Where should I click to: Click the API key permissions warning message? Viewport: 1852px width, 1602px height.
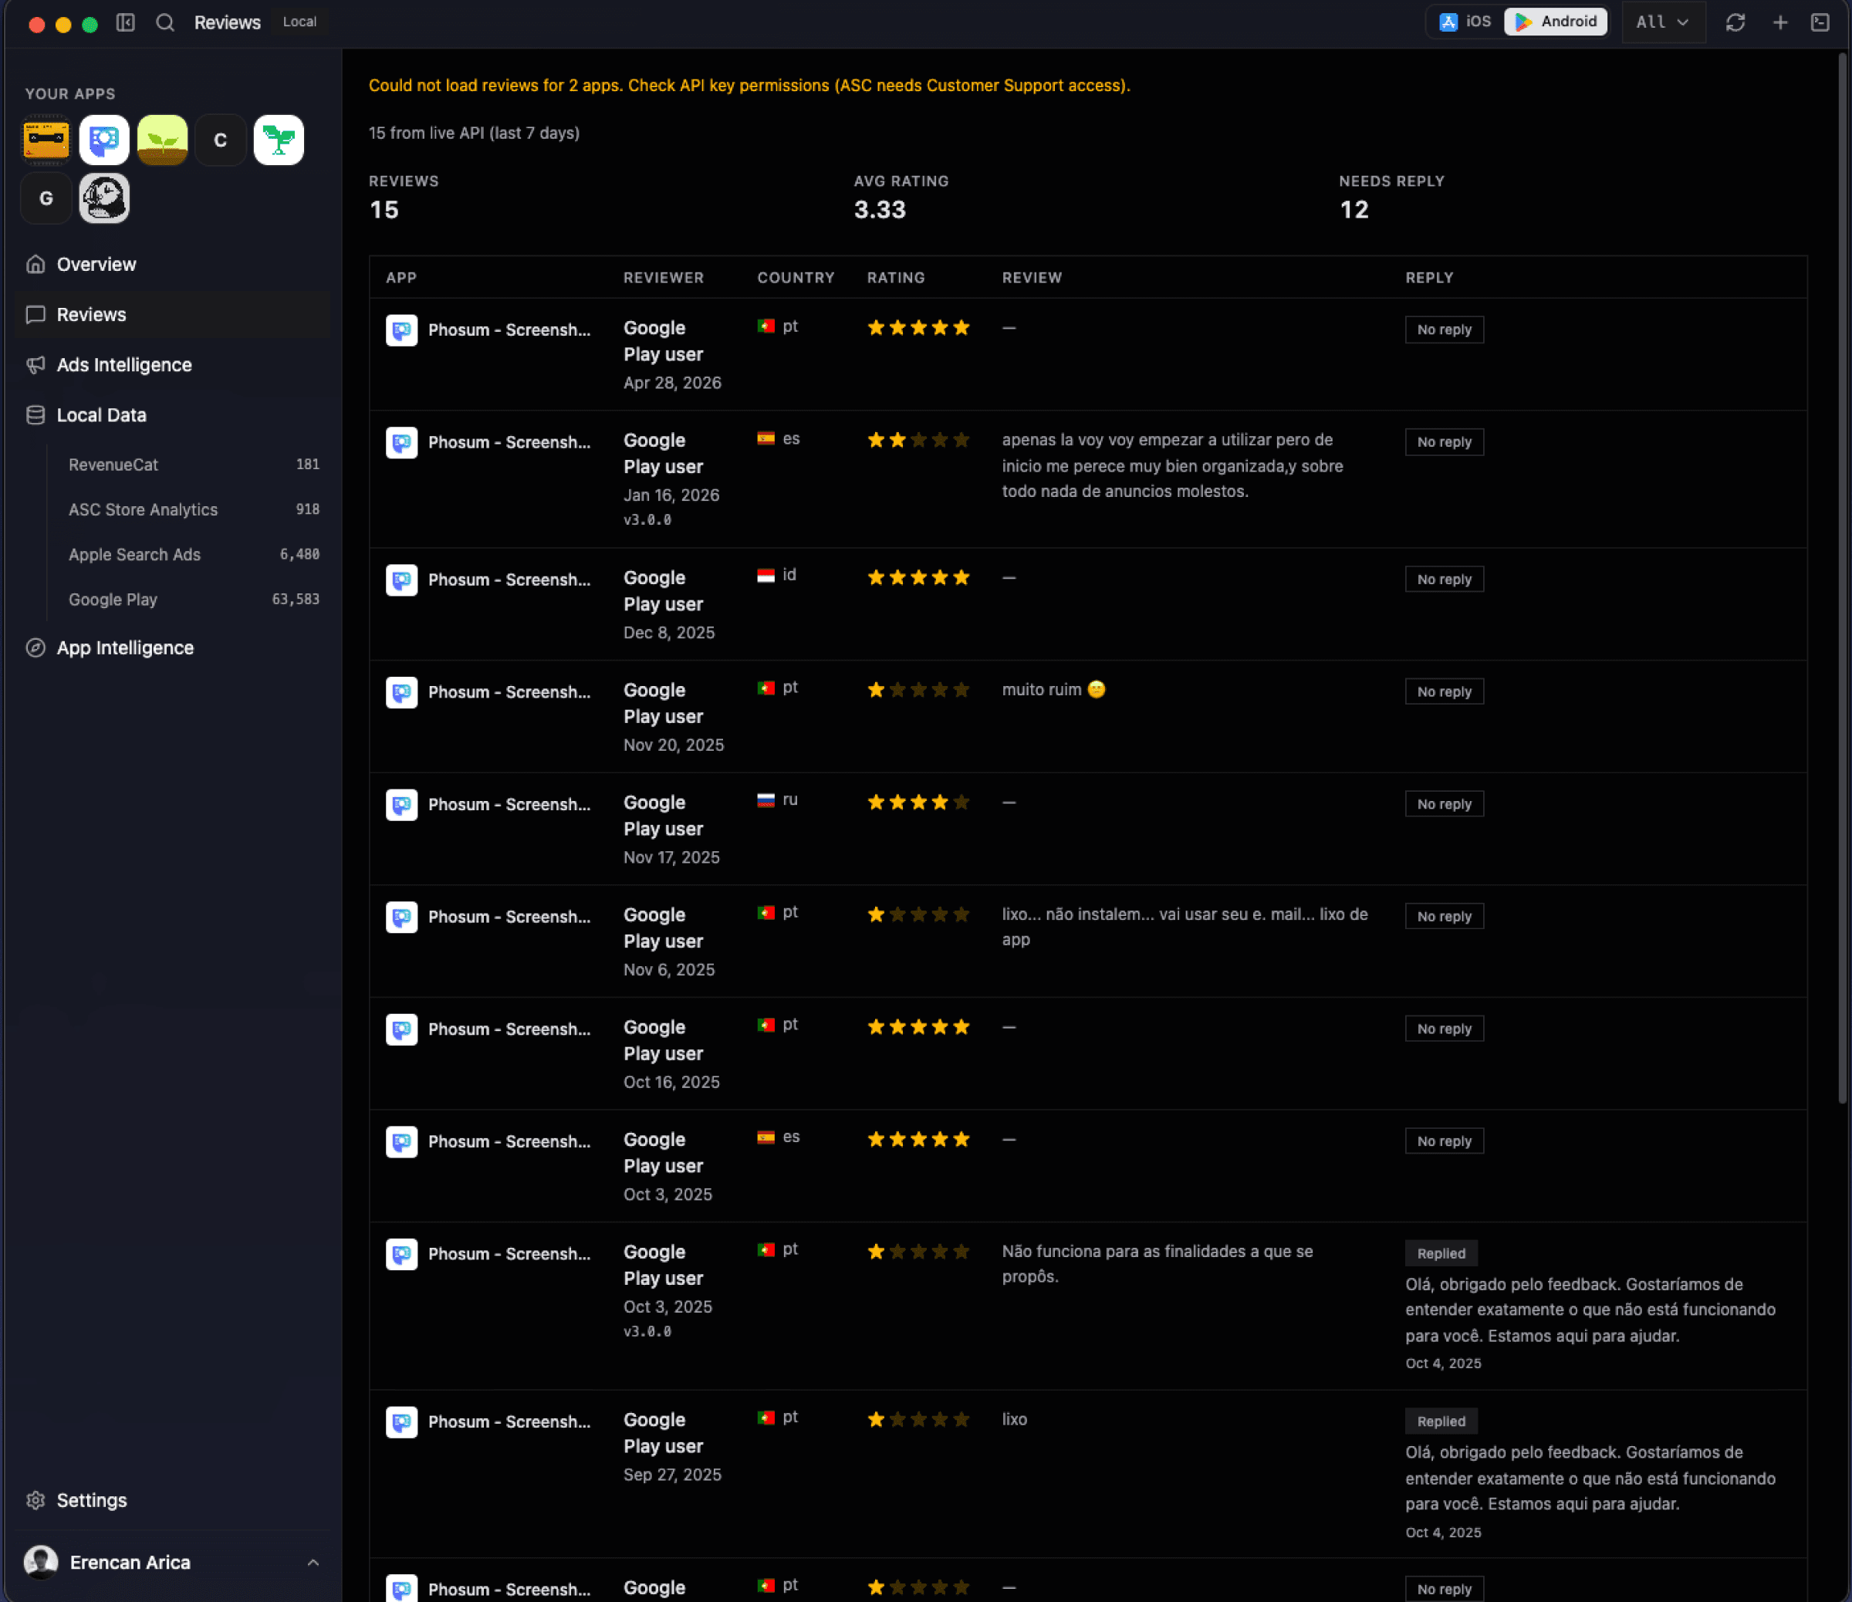(749, 86)
